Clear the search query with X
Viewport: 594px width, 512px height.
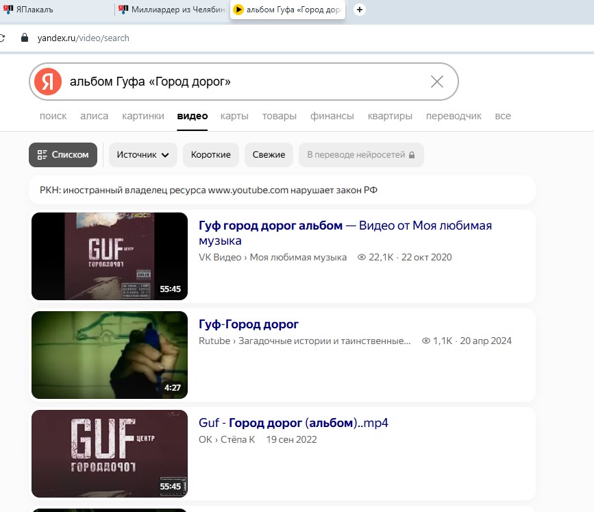(x=437, y=82)
